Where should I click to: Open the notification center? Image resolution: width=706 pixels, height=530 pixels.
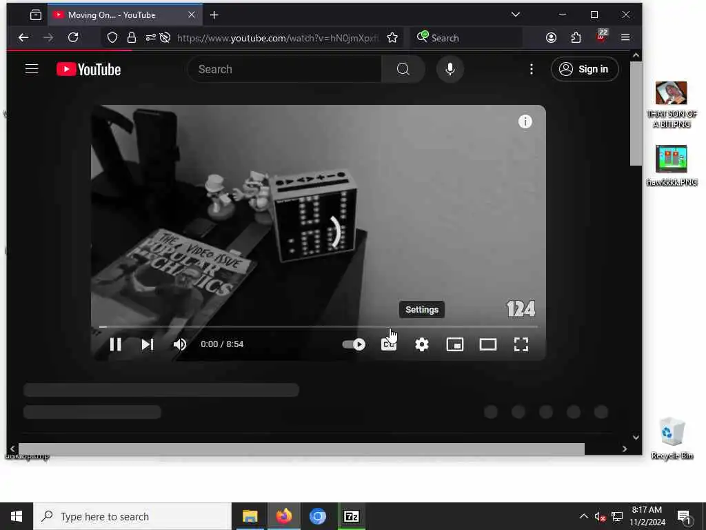click(684, 517)
